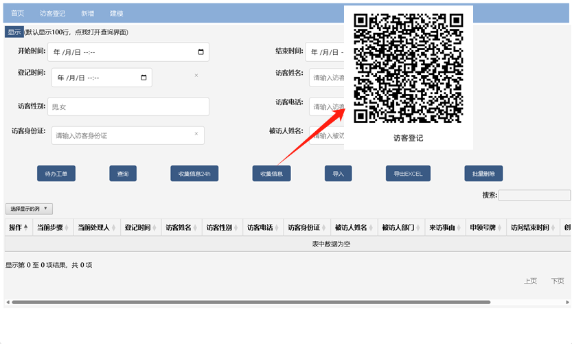572x344 pixels.
Task: Click the 导入 button
Action: [x=338, y=174]
